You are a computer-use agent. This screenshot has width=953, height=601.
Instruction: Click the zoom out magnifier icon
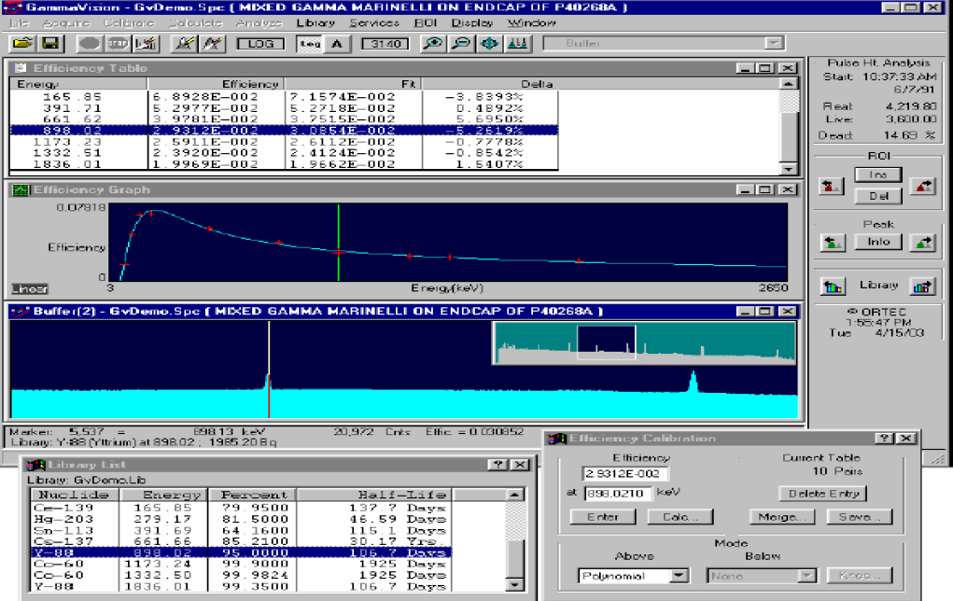point(461,43)
